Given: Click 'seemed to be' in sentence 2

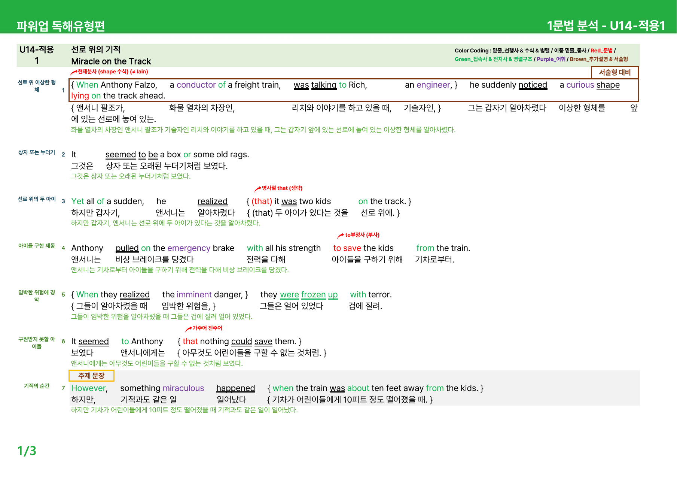Looking at the screenshot, I should click(x=132, y=155).
